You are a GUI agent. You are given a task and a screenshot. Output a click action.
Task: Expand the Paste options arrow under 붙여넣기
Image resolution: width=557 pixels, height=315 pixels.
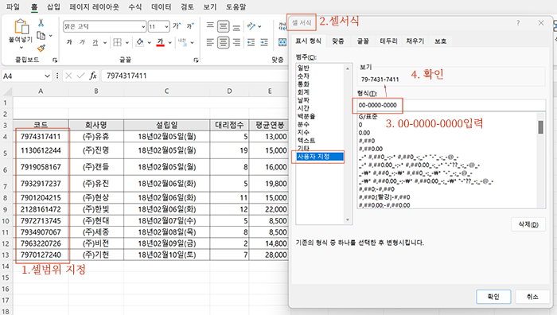(x=21, y=48)
